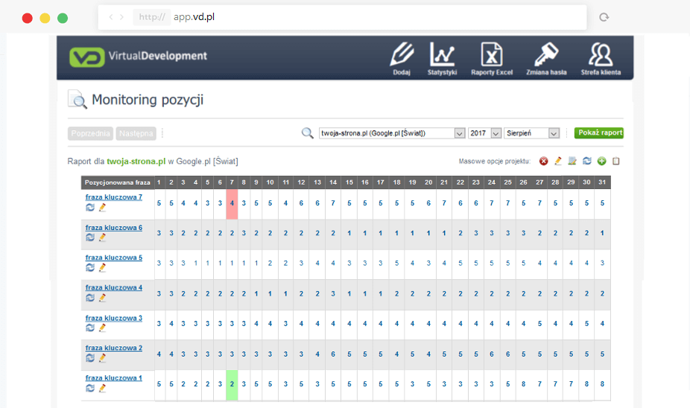Open the Sierpień month dropdown
Viewport: 690px width, 408px height.
coord(531,133)
